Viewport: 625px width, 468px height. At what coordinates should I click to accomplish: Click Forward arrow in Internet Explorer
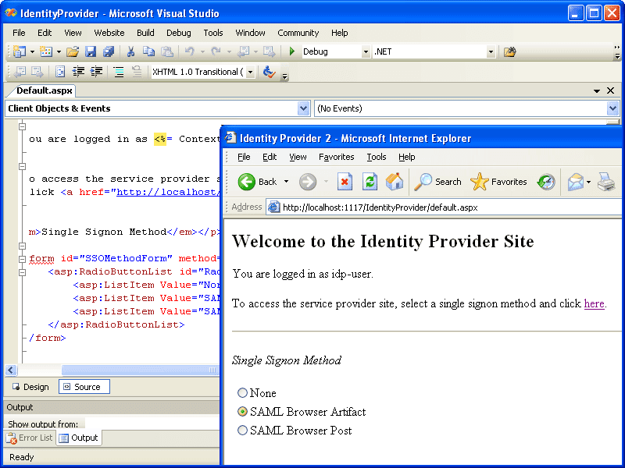tap(308, 182)
